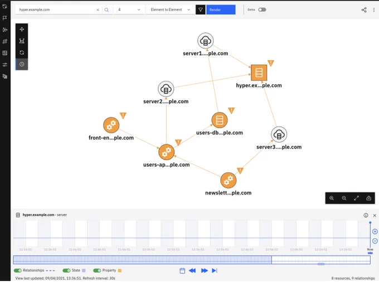Screen dimensions: 379x282
Task: Zoom in the timeline with plus
Action: click(x=375, y=231)
